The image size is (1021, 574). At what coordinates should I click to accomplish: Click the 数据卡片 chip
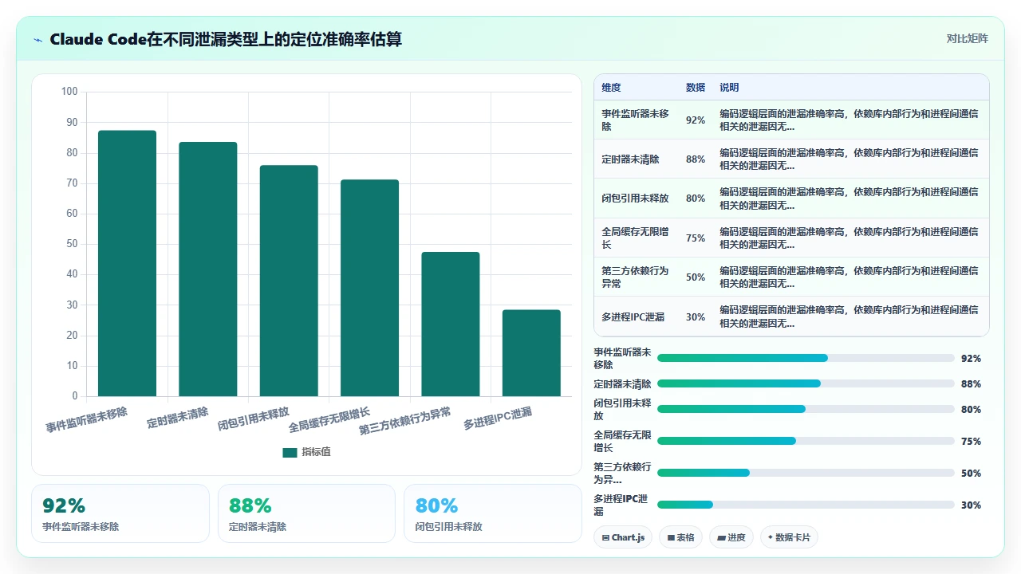pyautogui.click(x=789, y=537)
